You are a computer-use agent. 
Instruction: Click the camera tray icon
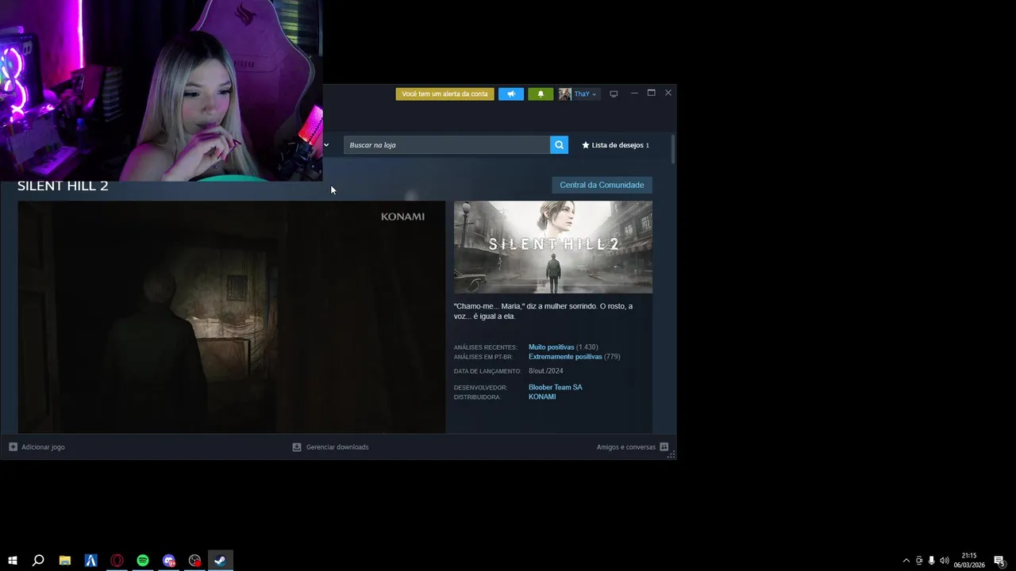919,561
